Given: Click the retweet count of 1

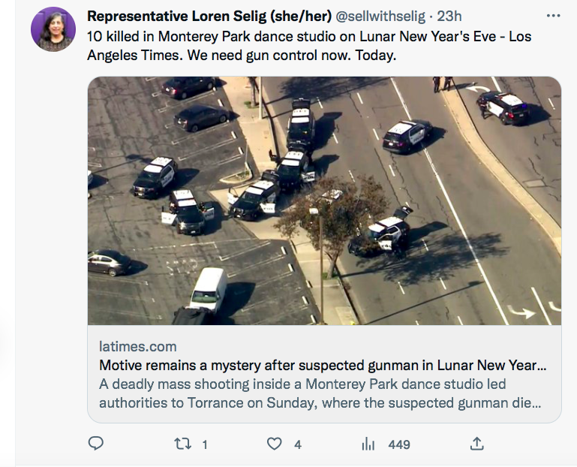Looking at the screenshot, I should point(205,444).
